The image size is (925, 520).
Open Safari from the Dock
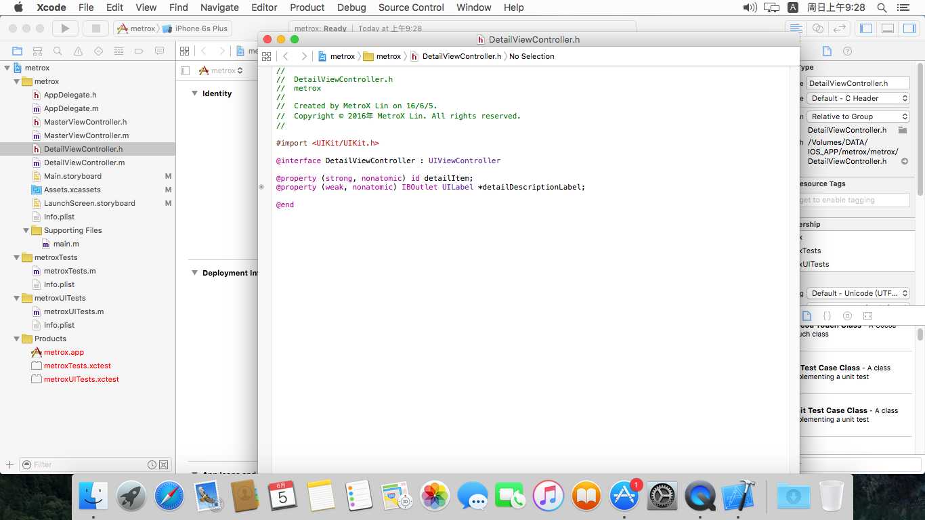coord(169,496)
